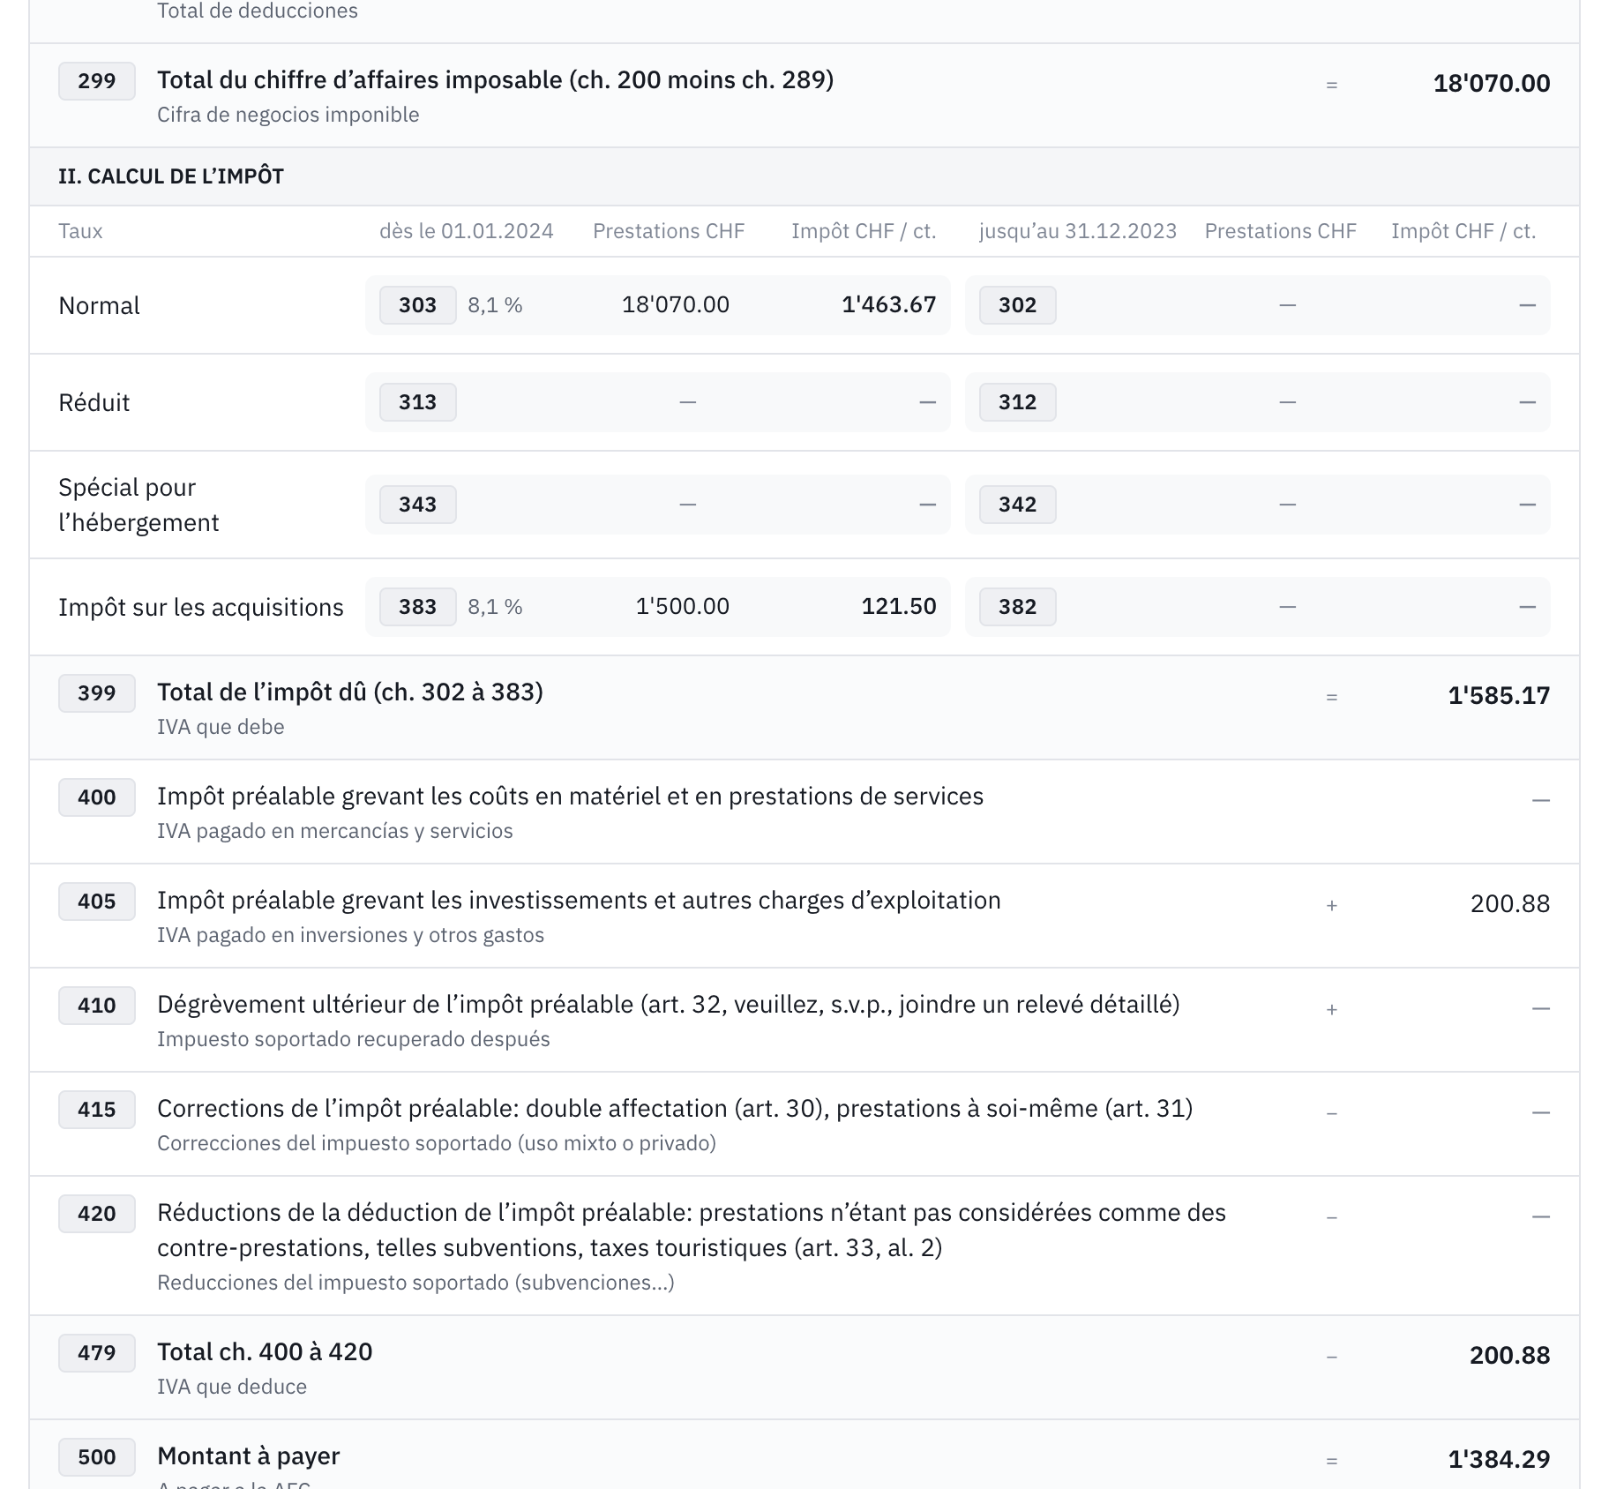
Task: Select the 303 normal rate badge
Action: 418,305
